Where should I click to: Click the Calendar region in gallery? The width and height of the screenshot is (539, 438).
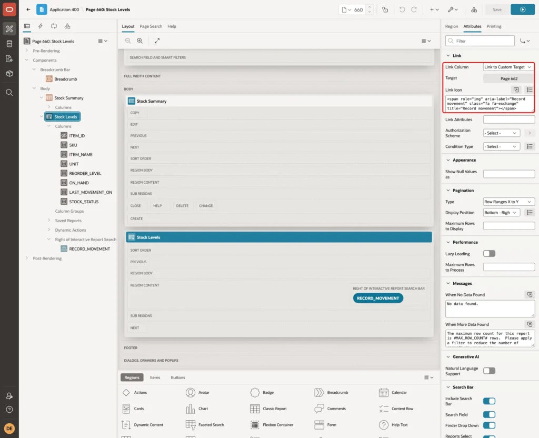[x=393, y=392]
